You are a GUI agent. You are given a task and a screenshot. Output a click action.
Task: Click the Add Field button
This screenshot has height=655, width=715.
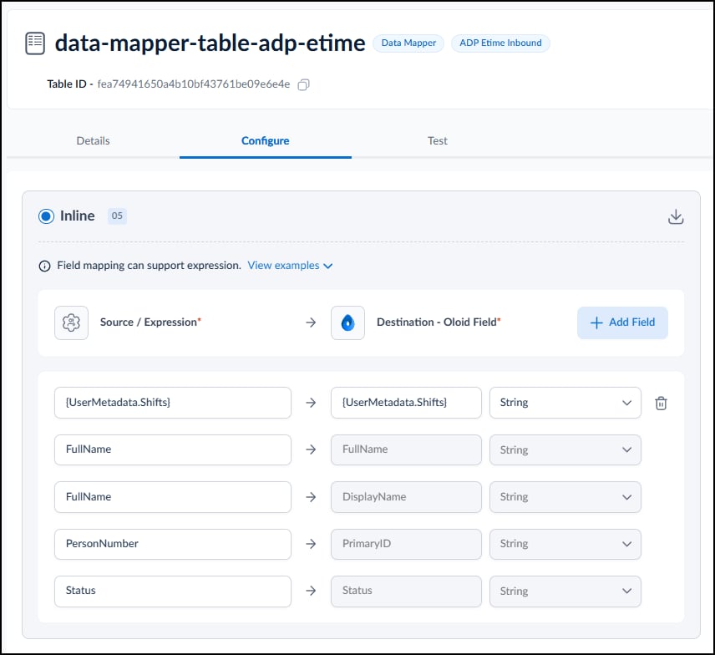622,322
